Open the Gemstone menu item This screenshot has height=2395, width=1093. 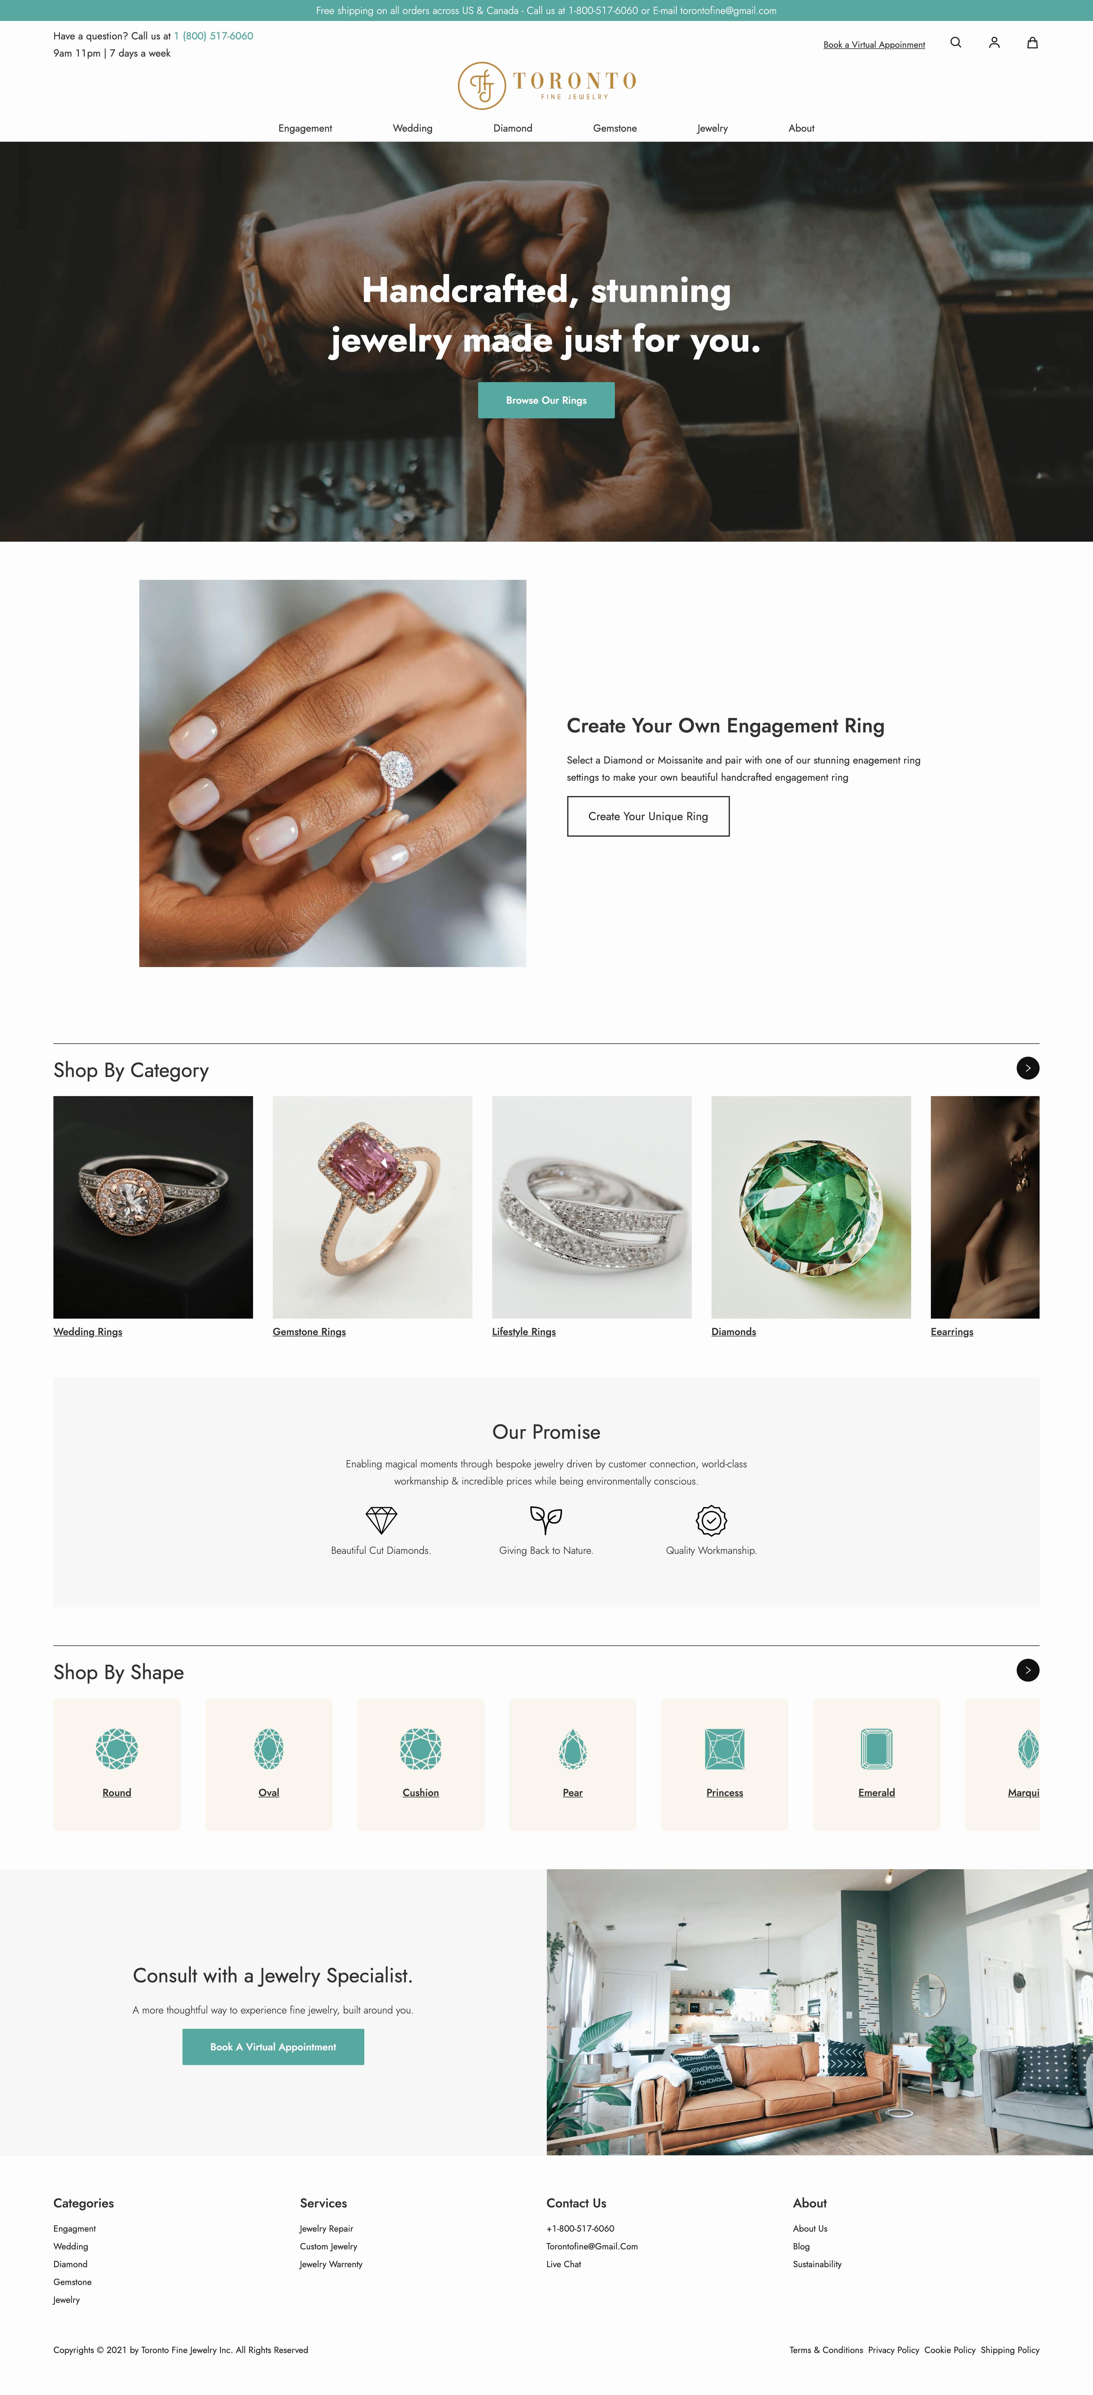pos(615,128)
